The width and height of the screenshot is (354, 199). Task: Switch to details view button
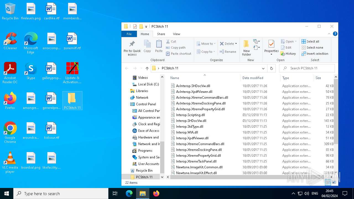tap(328, 182)
